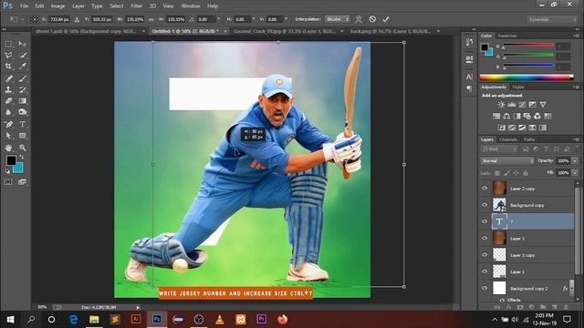Hide the Layer 2 copy layer
The height and width of the screenshot is (328, 584).
(485, 189)
